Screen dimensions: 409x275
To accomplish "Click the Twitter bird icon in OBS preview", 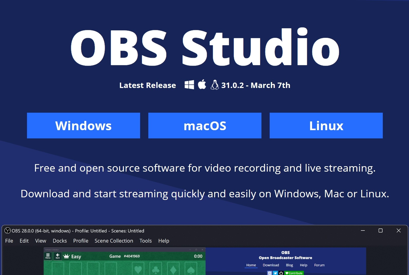I will click(275, 273).
